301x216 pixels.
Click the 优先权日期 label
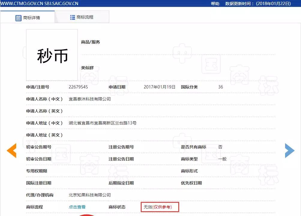(x=191, y=183)
